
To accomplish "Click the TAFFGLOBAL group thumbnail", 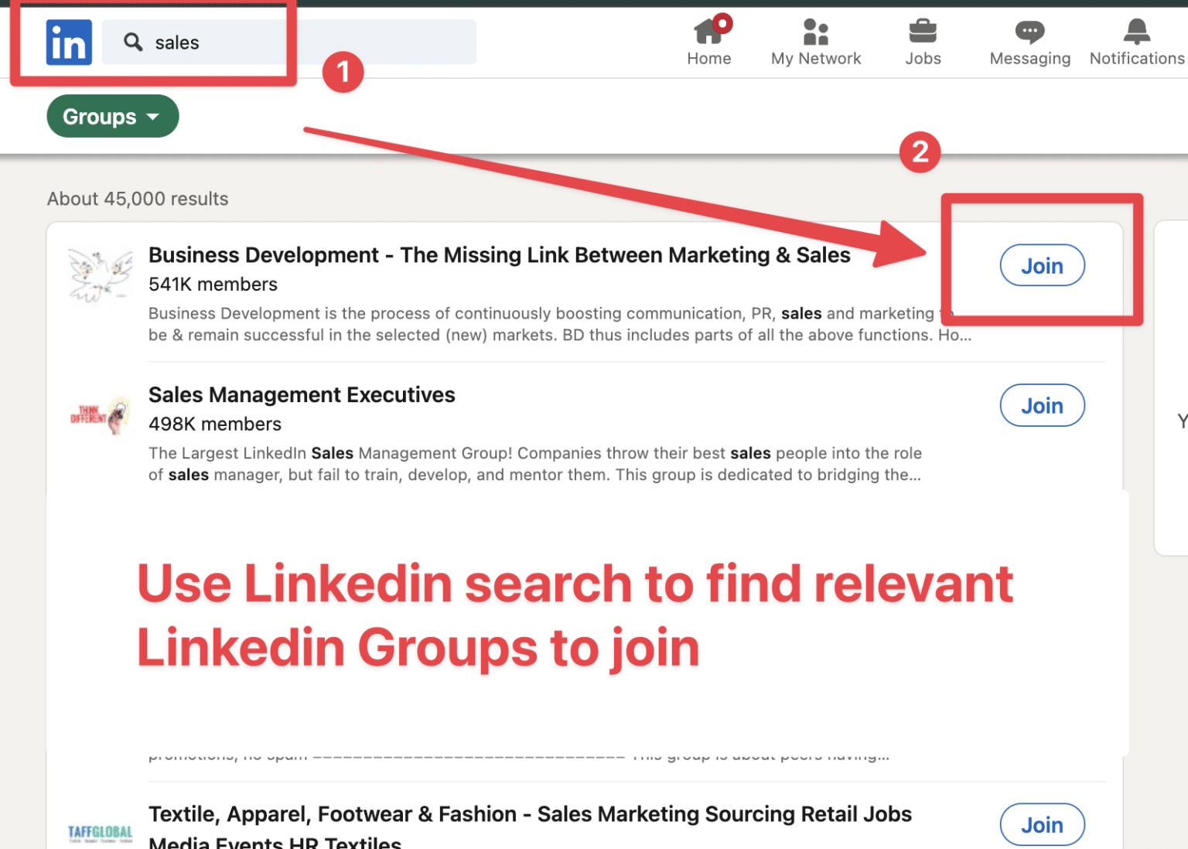I will pos(99,831).
